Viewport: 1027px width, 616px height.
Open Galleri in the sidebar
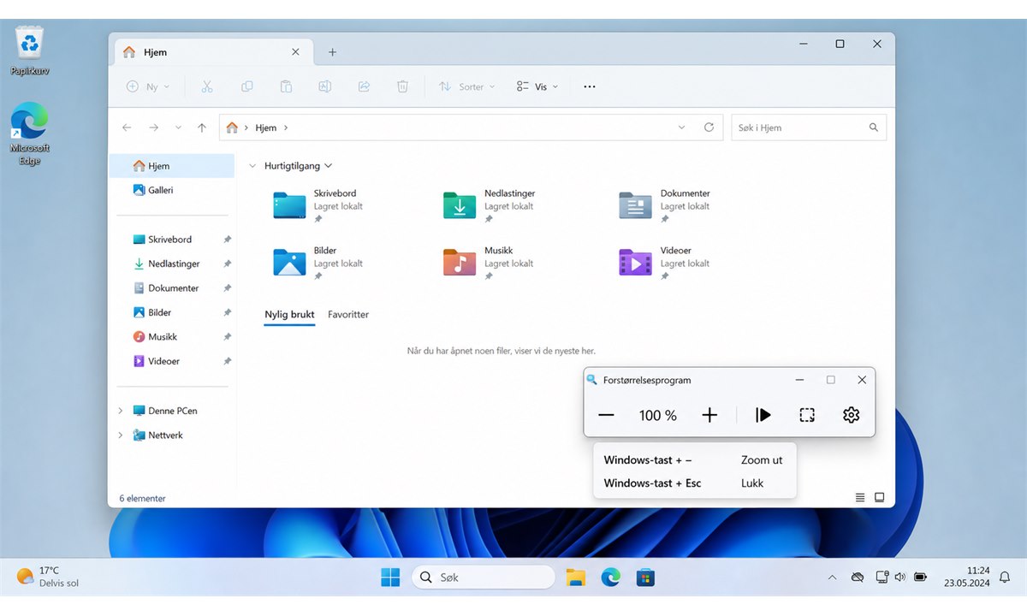tap(171, 190)
